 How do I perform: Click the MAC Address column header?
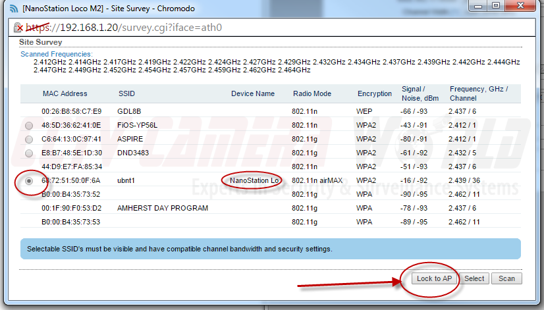point(65,93)
